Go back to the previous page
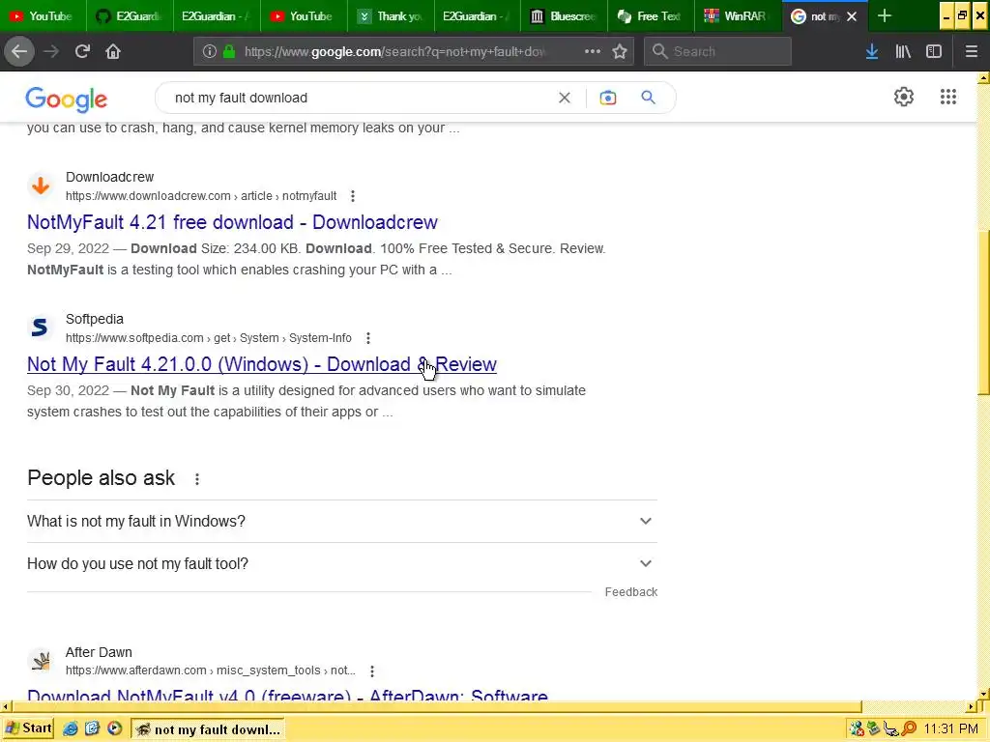 coord(19,51)
